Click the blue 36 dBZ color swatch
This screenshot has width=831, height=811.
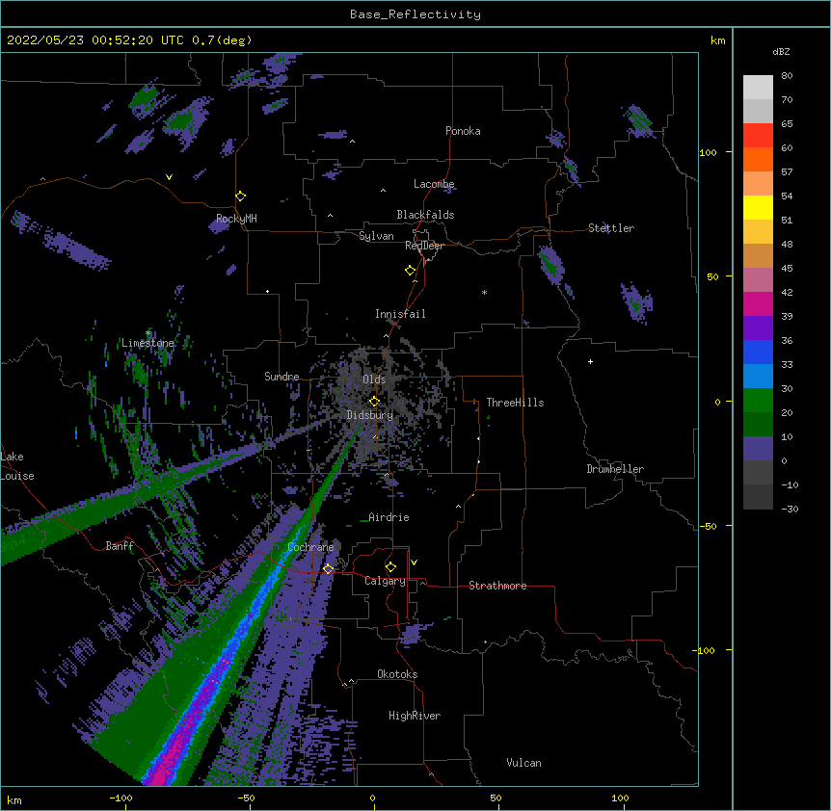(x=758, y=352)
